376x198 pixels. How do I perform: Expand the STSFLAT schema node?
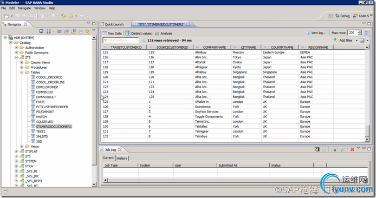click(x=16, y=151)
